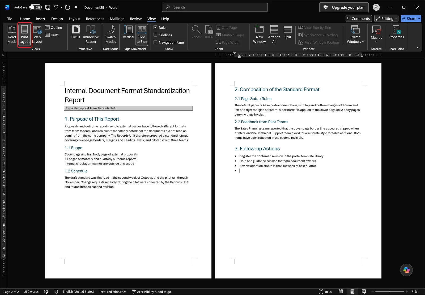This screenshot has width=425, height=295.
Task: Click English (United States) language status
Action: [x=78, y=292]
